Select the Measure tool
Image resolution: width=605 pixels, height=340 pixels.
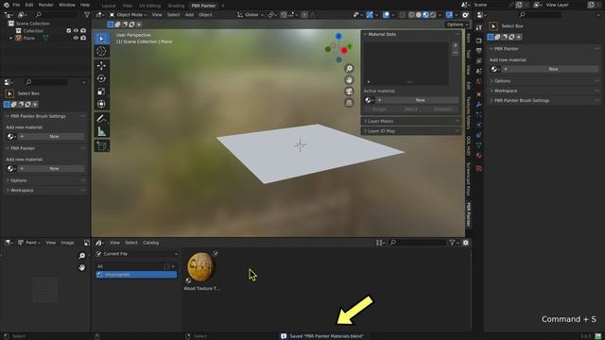pyautogui.click(x=102, y=132)
